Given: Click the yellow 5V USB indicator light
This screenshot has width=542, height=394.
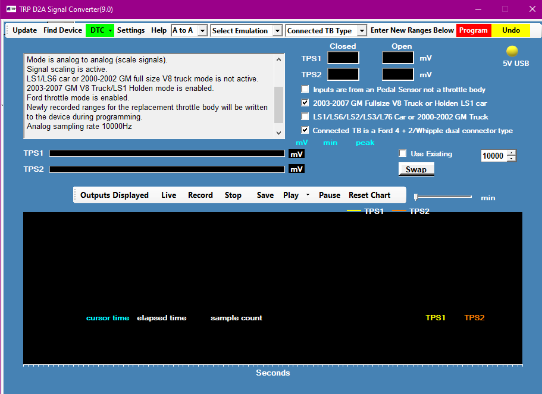Looking at the screenshot, I should (x=512, y=51).
